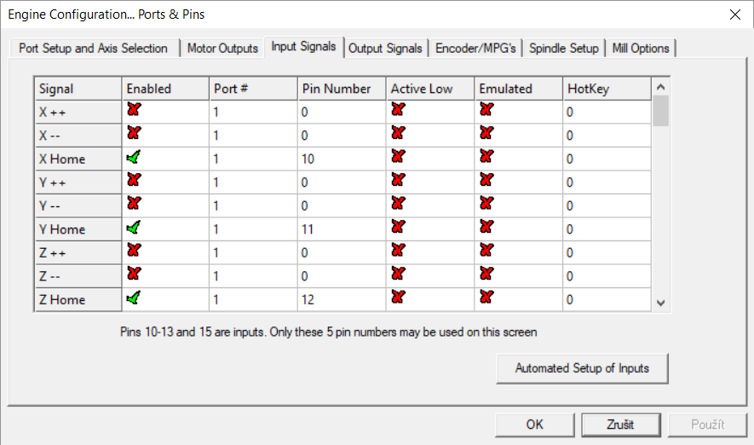
Task: Click the Emulated red X for Z ++
Action: point(486,251)
